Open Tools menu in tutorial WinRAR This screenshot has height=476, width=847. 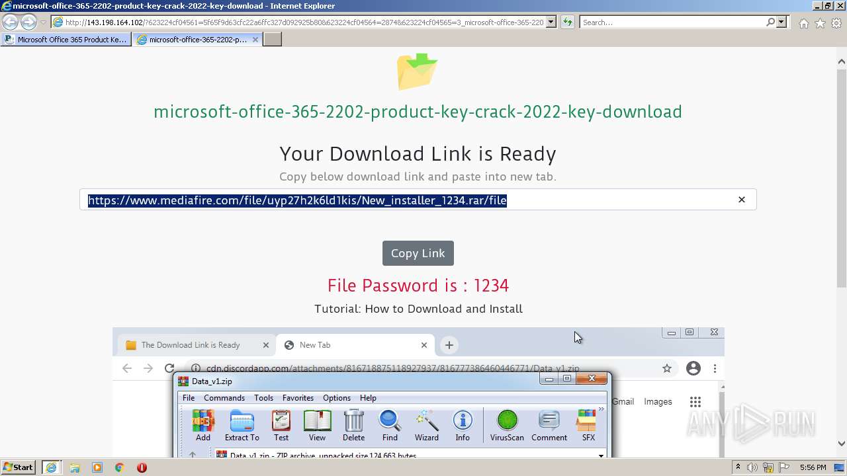coord(263,398)
